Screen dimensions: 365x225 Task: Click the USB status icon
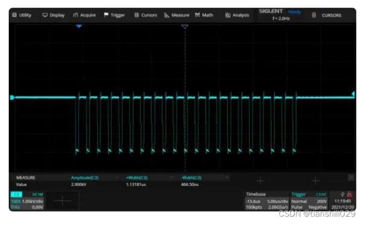point(342,194)
